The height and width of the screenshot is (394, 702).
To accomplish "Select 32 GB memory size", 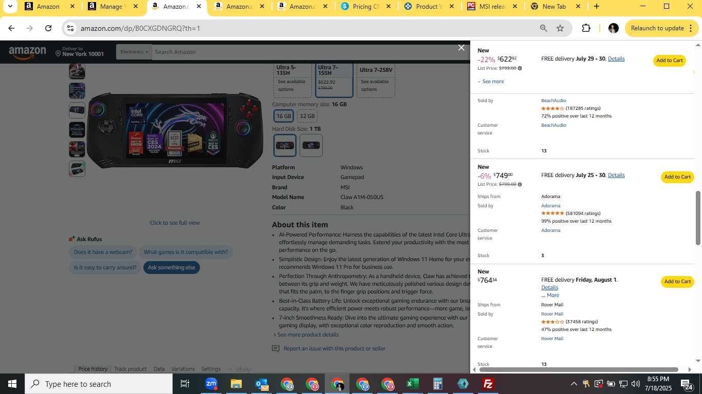I will click(x=307, y=116).
